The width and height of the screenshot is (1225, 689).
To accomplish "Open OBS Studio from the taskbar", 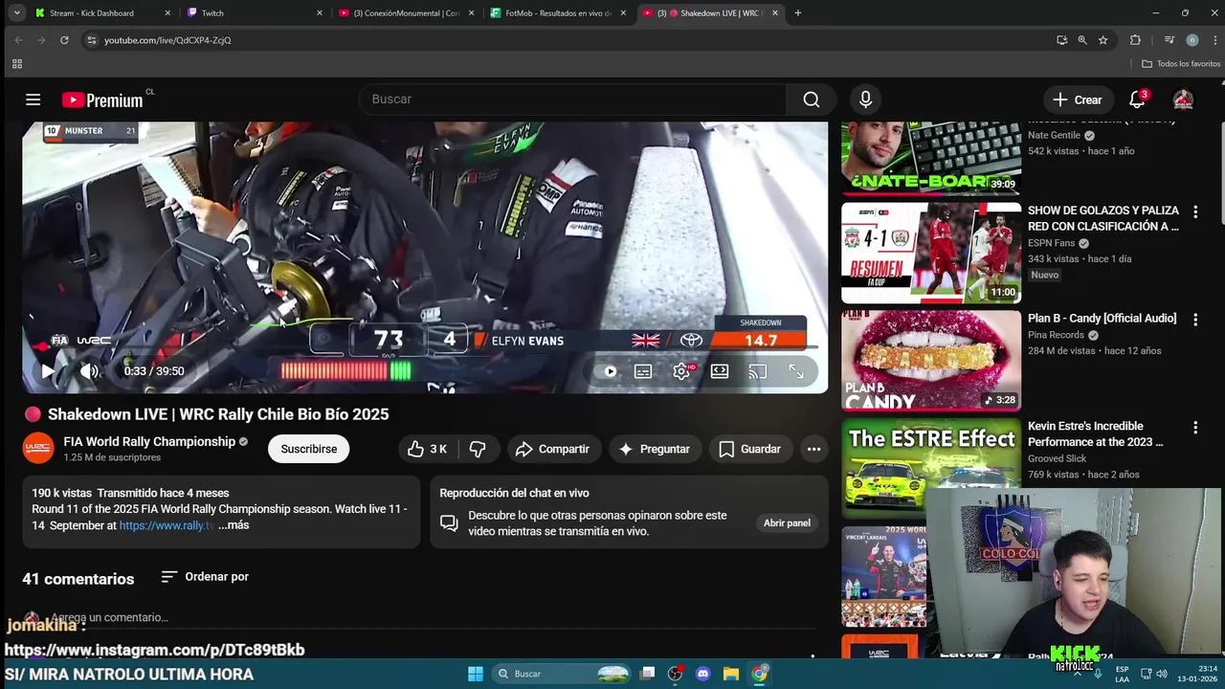I will click(676, 674).
